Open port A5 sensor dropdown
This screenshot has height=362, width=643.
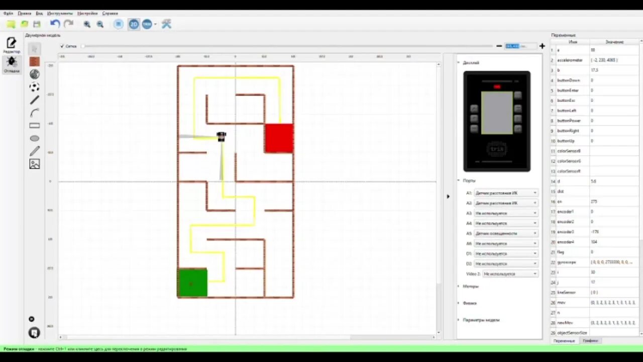506,233
